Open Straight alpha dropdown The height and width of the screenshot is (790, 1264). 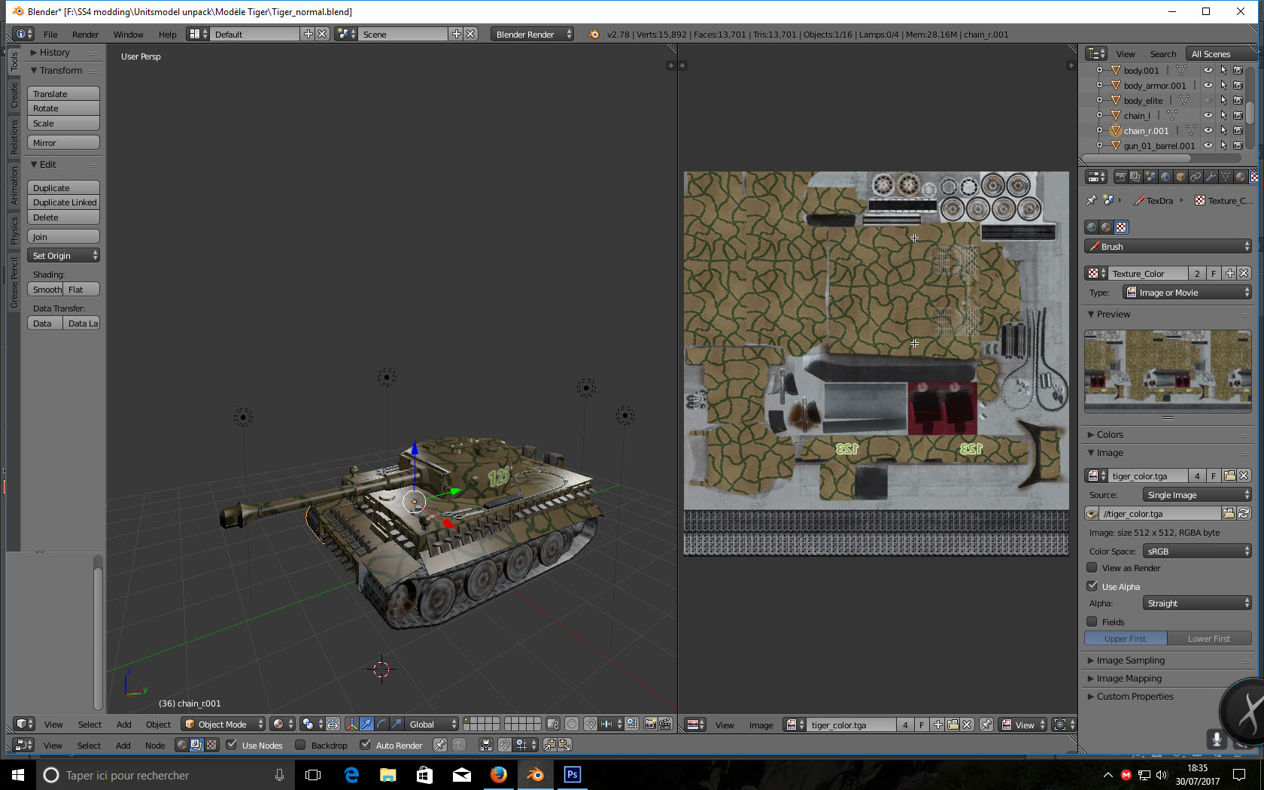tap(1196, 603)
